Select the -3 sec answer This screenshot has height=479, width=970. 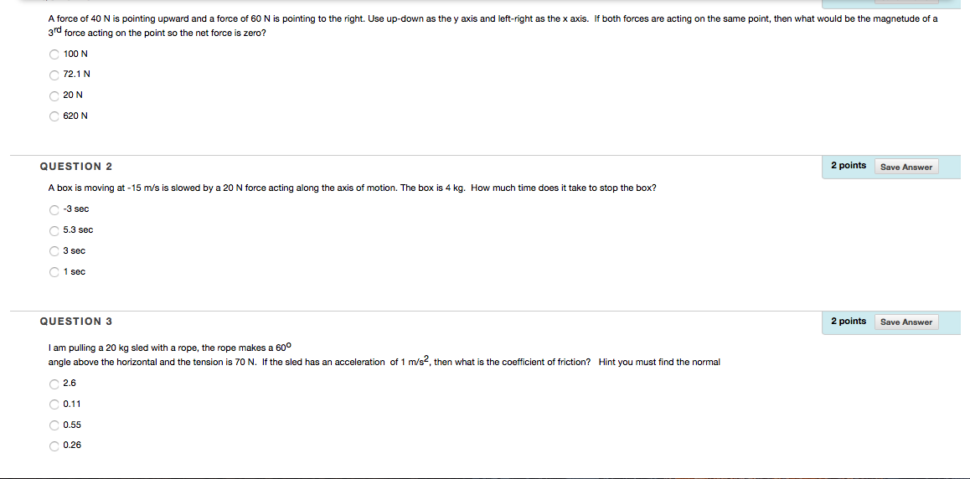click(54, 209)
